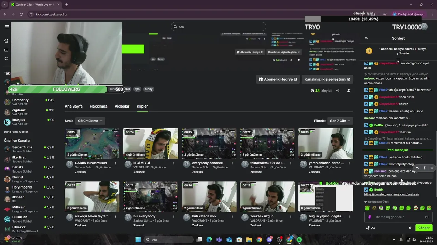Click the Kimliğinizi doğrulayın browser button
The width and height of the screenshot is (437, 245).
click(x=408, y=14)
